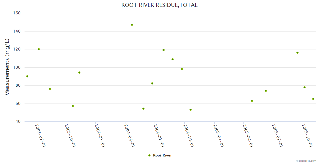
Task: Click the 120 mg/L point at July 2003
Action: coord(39,49)
